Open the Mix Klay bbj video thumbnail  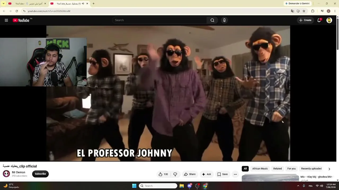click(270, 178)
